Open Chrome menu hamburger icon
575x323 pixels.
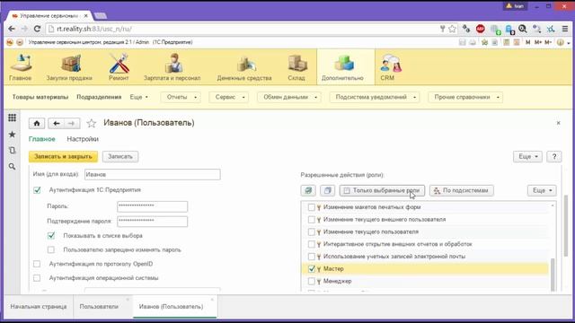tap(565, 29)
